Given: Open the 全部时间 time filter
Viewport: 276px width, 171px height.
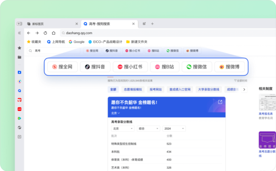Looking at the screenshot, I should 241,80.
